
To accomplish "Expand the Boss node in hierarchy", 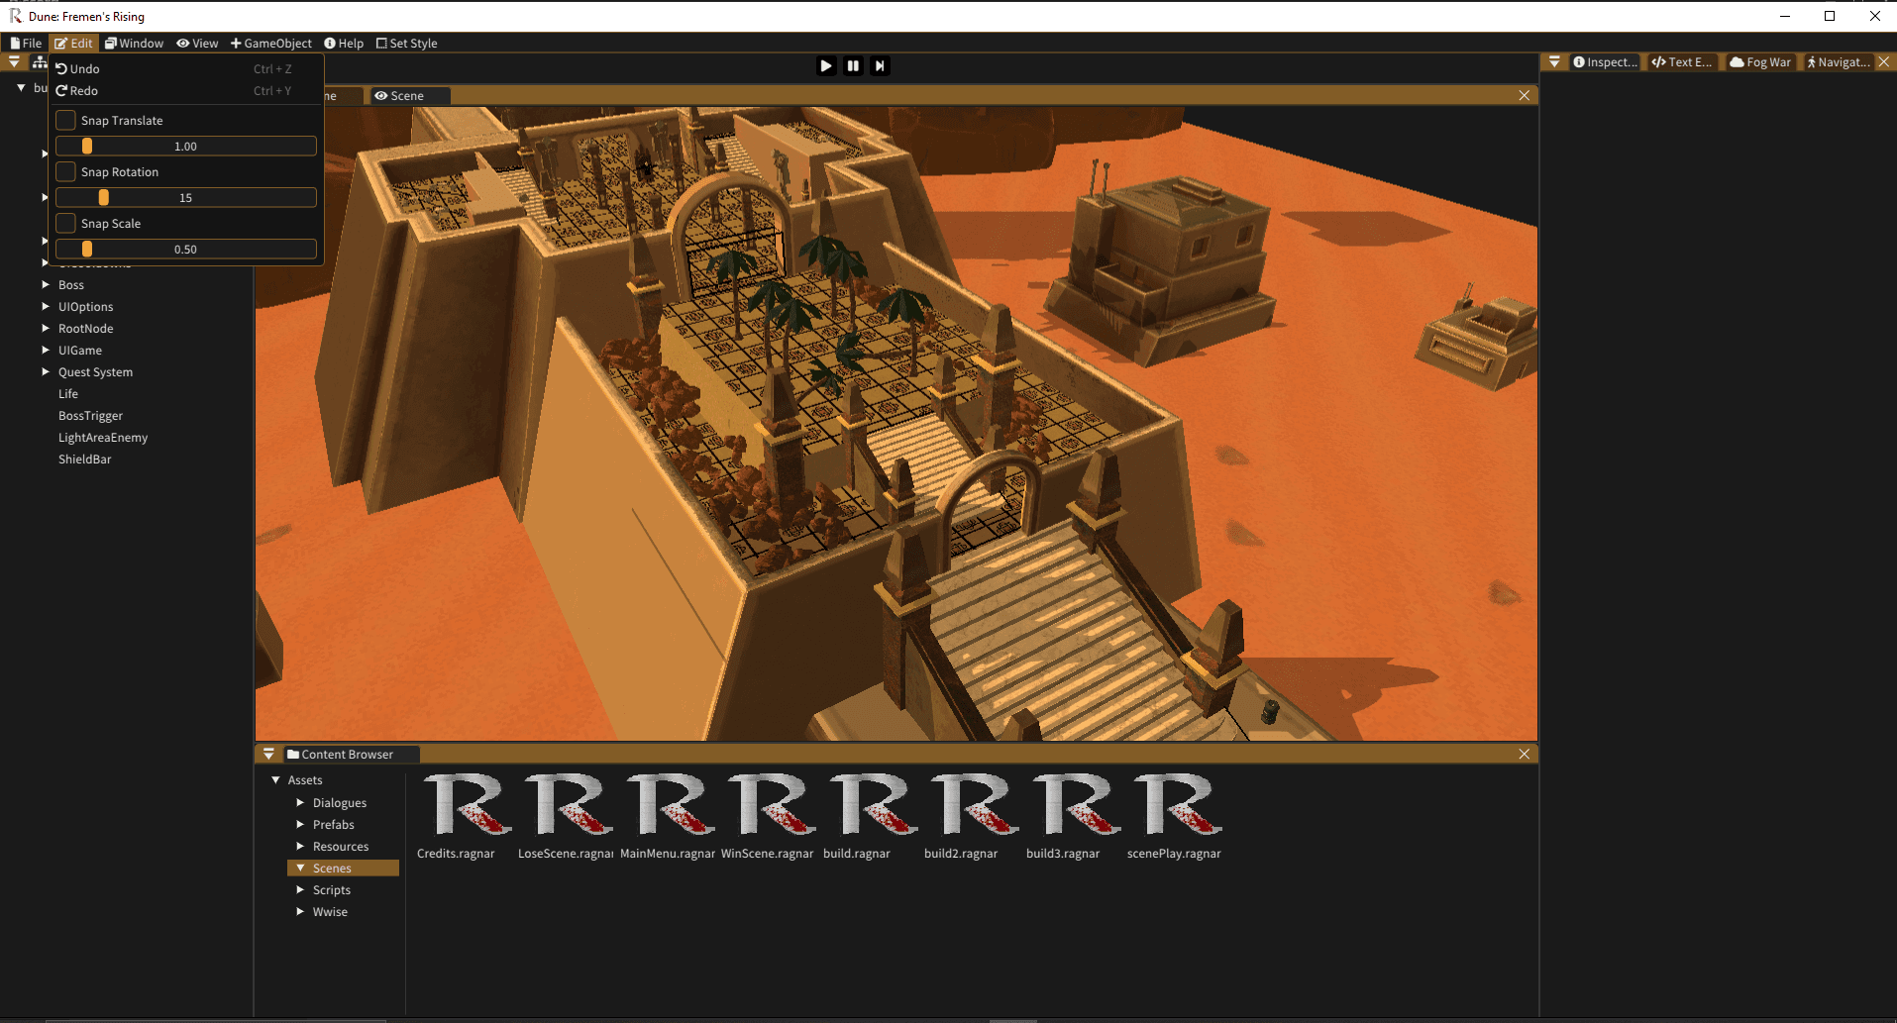I will point(46,284).
